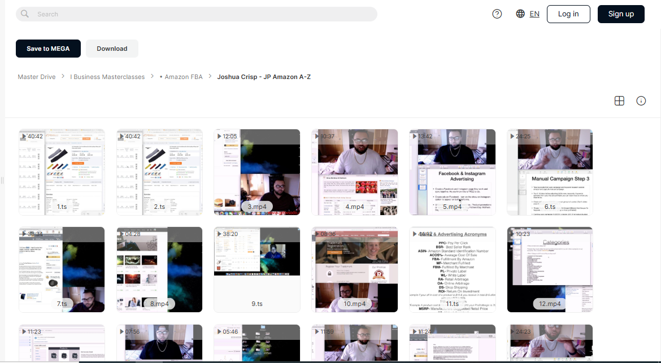Click the Sign up button
Screen dimensions: 661x363
tap(621, 14)
